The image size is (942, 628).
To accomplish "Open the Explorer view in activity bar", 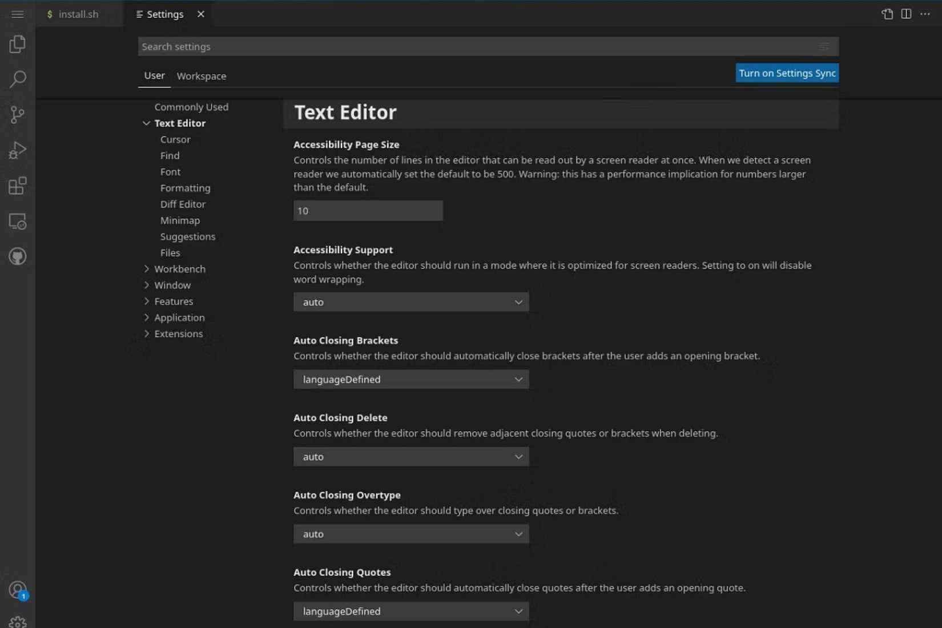I will [x=17, y=44].
